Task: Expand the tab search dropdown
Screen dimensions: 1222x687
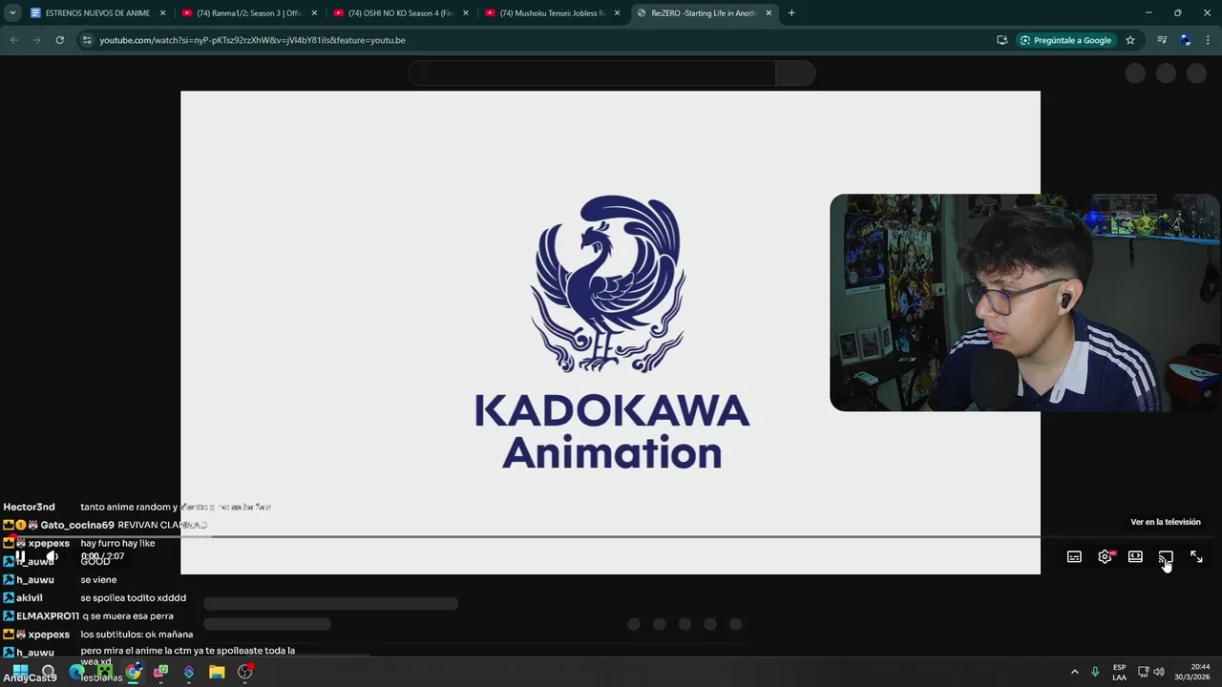Action: [x=12, y=13]
